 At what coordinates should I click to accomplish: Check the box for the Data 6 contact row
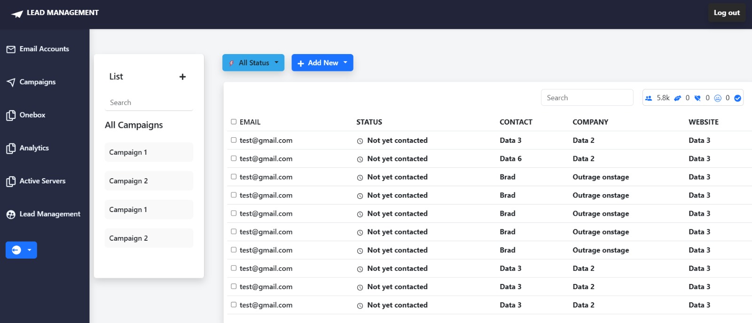coord(234,158)
